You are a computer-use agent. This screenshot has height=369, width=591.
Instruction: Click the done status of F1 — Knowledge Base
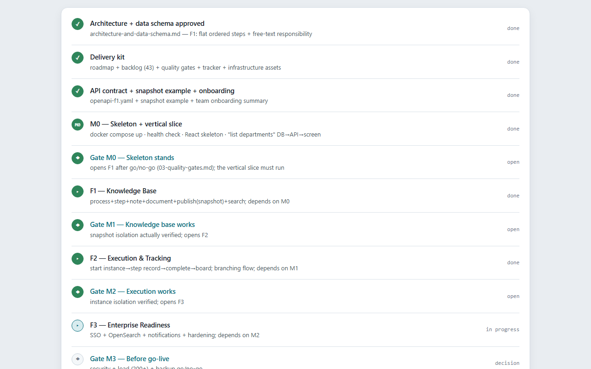tap(513, 196)
